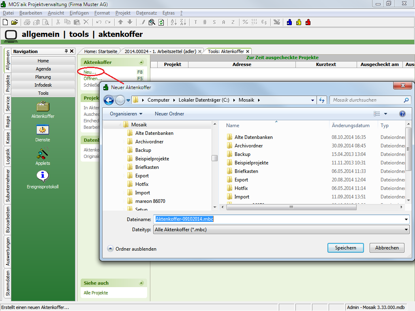The width and height of the screenshot is (415, 311).
Task: Click the Infodesk navigation button
Action: click(x=43, y=85)
